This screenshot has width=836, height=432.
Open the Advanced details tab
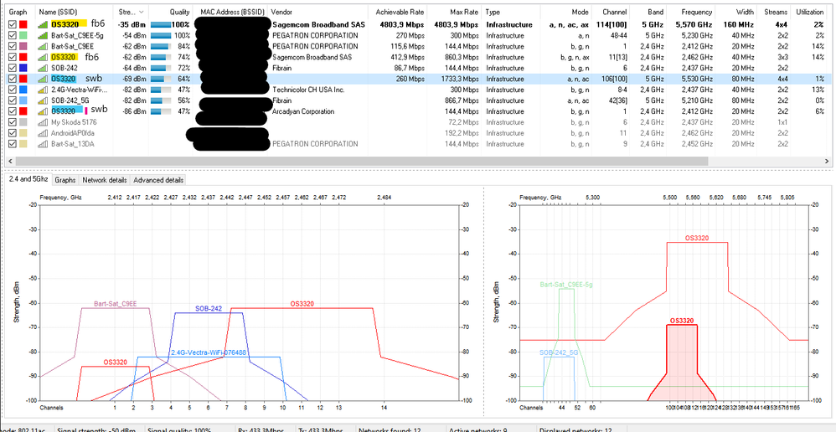point(157,180)
